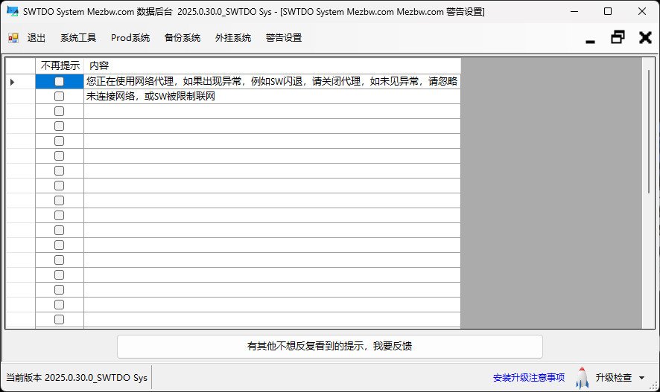Open the 系统工具 menu

(x=78, y=38)
